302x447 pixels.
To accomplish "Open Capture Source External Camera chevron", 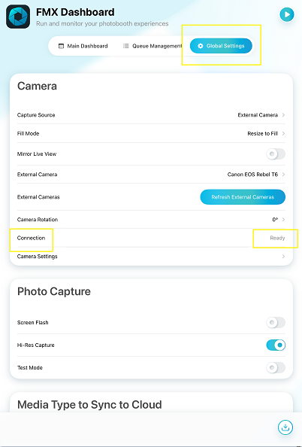I will [x=283, y=115].
